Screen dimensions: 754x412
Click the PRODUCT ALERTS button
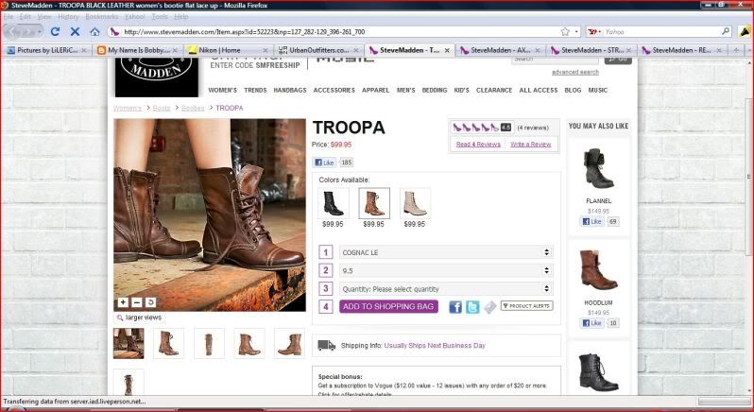click(526, 306)
